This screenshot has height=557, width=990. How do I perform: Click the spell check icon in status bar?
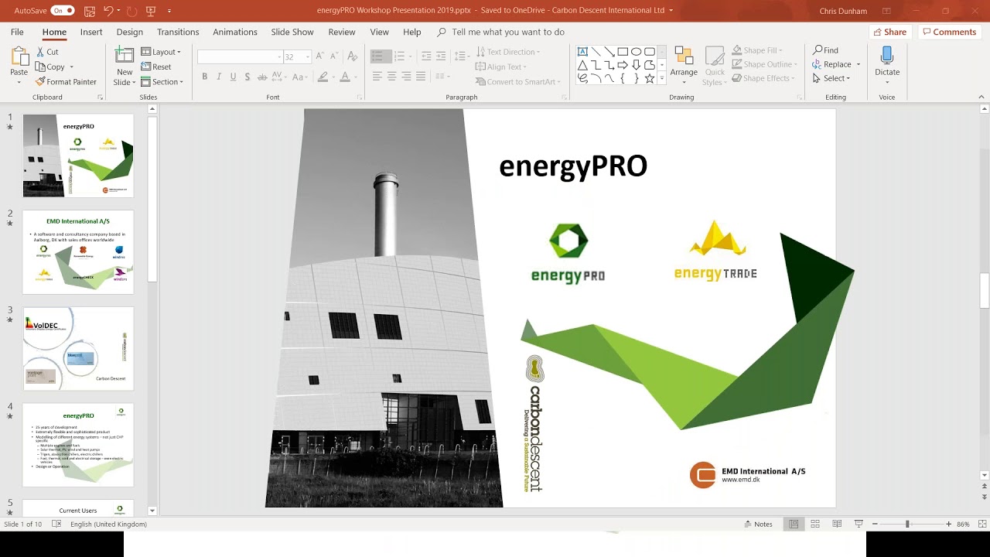[56, 524]
